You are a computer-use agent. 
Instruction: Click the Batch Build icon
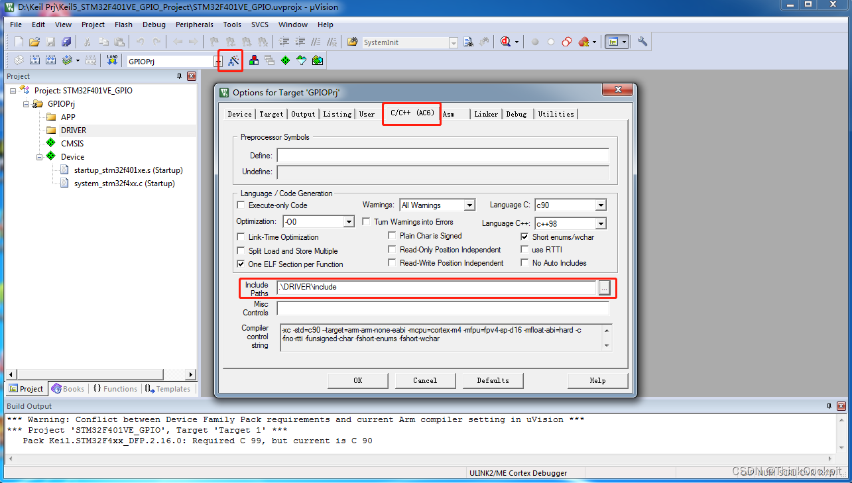67,60
